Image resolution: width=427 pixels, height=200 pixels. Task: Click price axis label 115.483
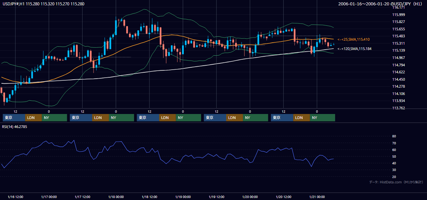coord(398,36)
